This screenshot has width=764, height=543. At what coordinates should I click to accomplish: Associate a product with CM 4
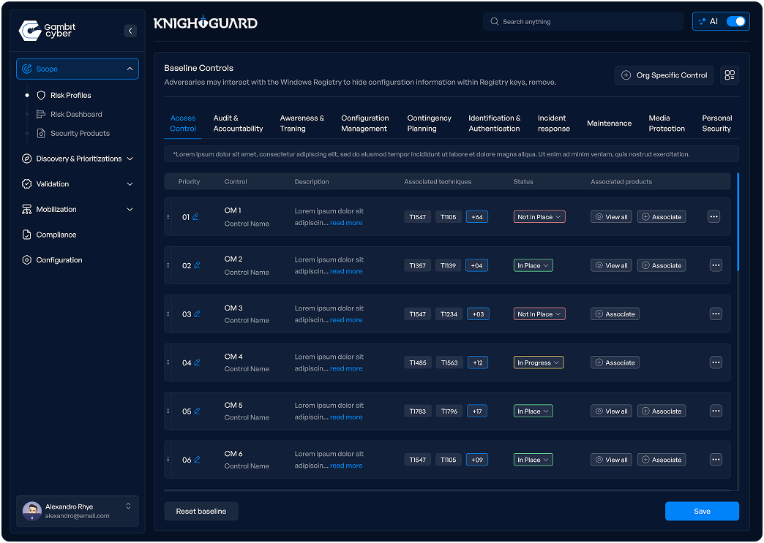pos(615,362)
